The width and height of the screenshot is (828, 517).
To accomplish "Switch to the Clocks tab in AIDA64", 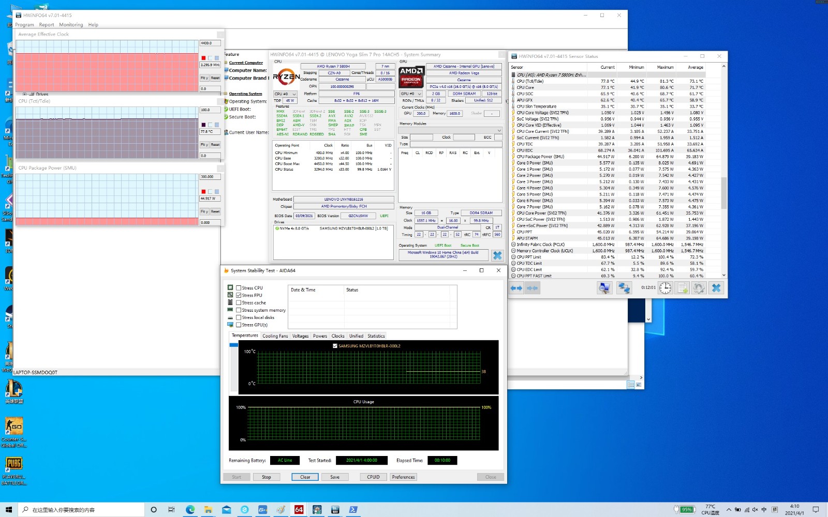I will coord(338,336).
